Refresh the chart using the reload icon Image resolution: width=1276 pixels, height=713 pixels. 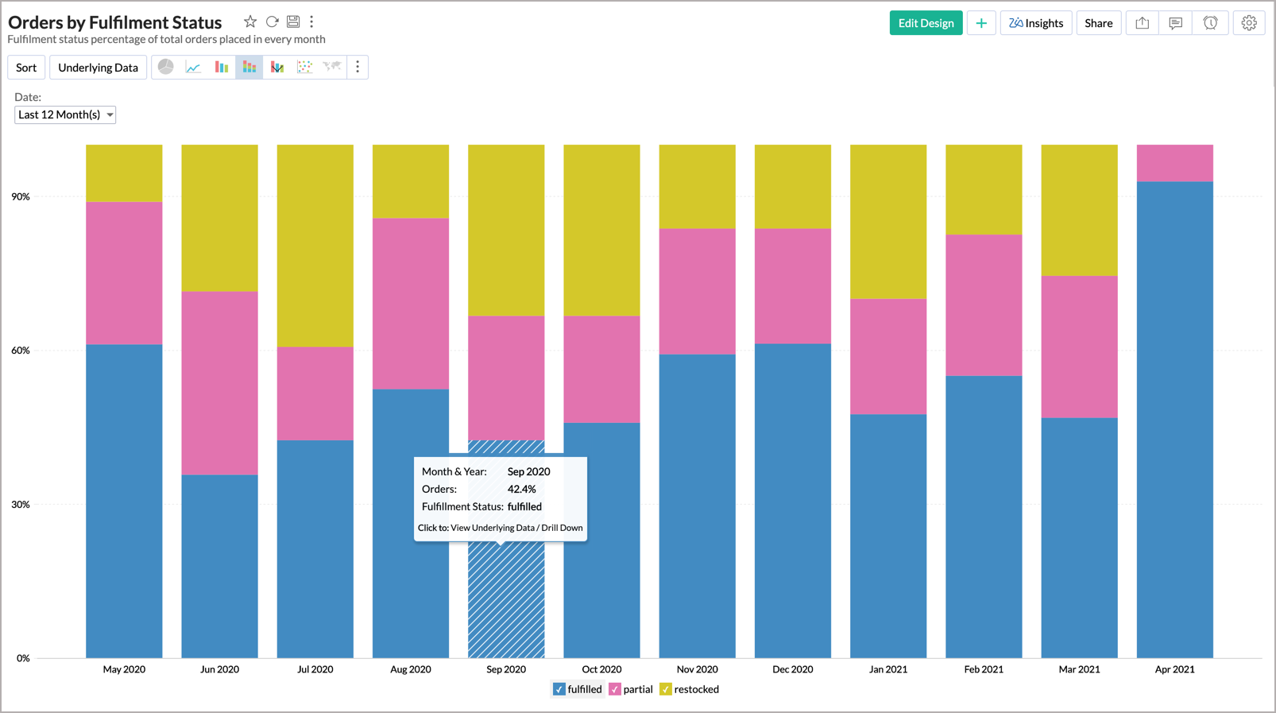(x=272, y=21)
